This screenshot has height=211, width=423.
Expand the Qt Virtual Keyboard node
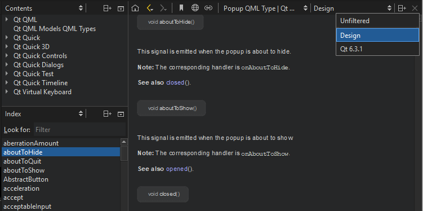coord(7,92)
